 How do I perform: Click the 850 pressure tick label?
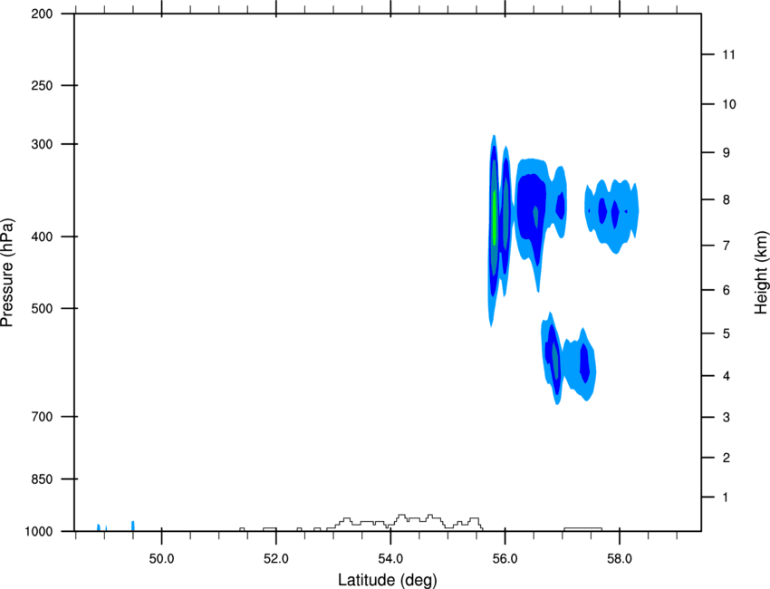(43, 479)
